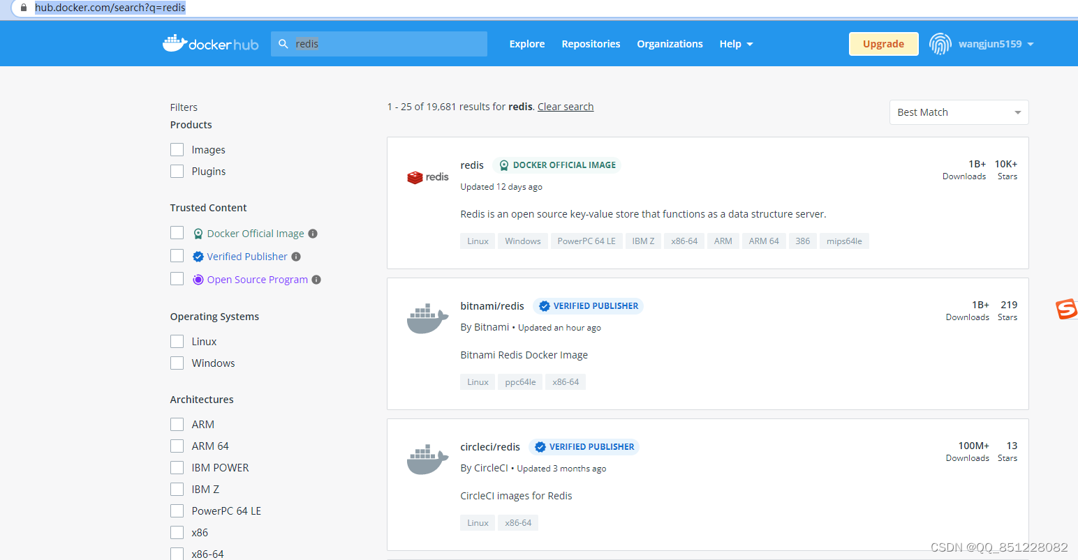Click the VERIFIED PUBLISHER badge on bitnami/redis
This screenshot has width=1078, height=560.
(x=588, y=306)
